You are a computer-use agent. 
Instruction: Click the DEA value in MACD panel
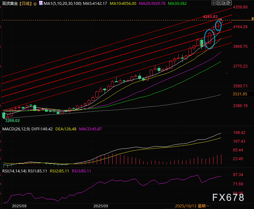point(65,129)
